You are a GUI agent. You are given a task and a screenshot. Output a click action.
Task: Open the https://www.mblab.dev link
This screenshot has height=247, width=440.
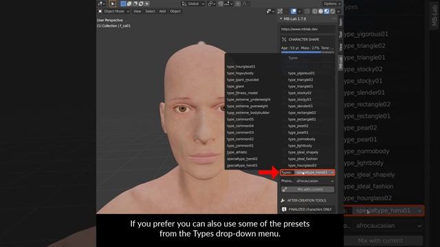click(x=307, y=29)
